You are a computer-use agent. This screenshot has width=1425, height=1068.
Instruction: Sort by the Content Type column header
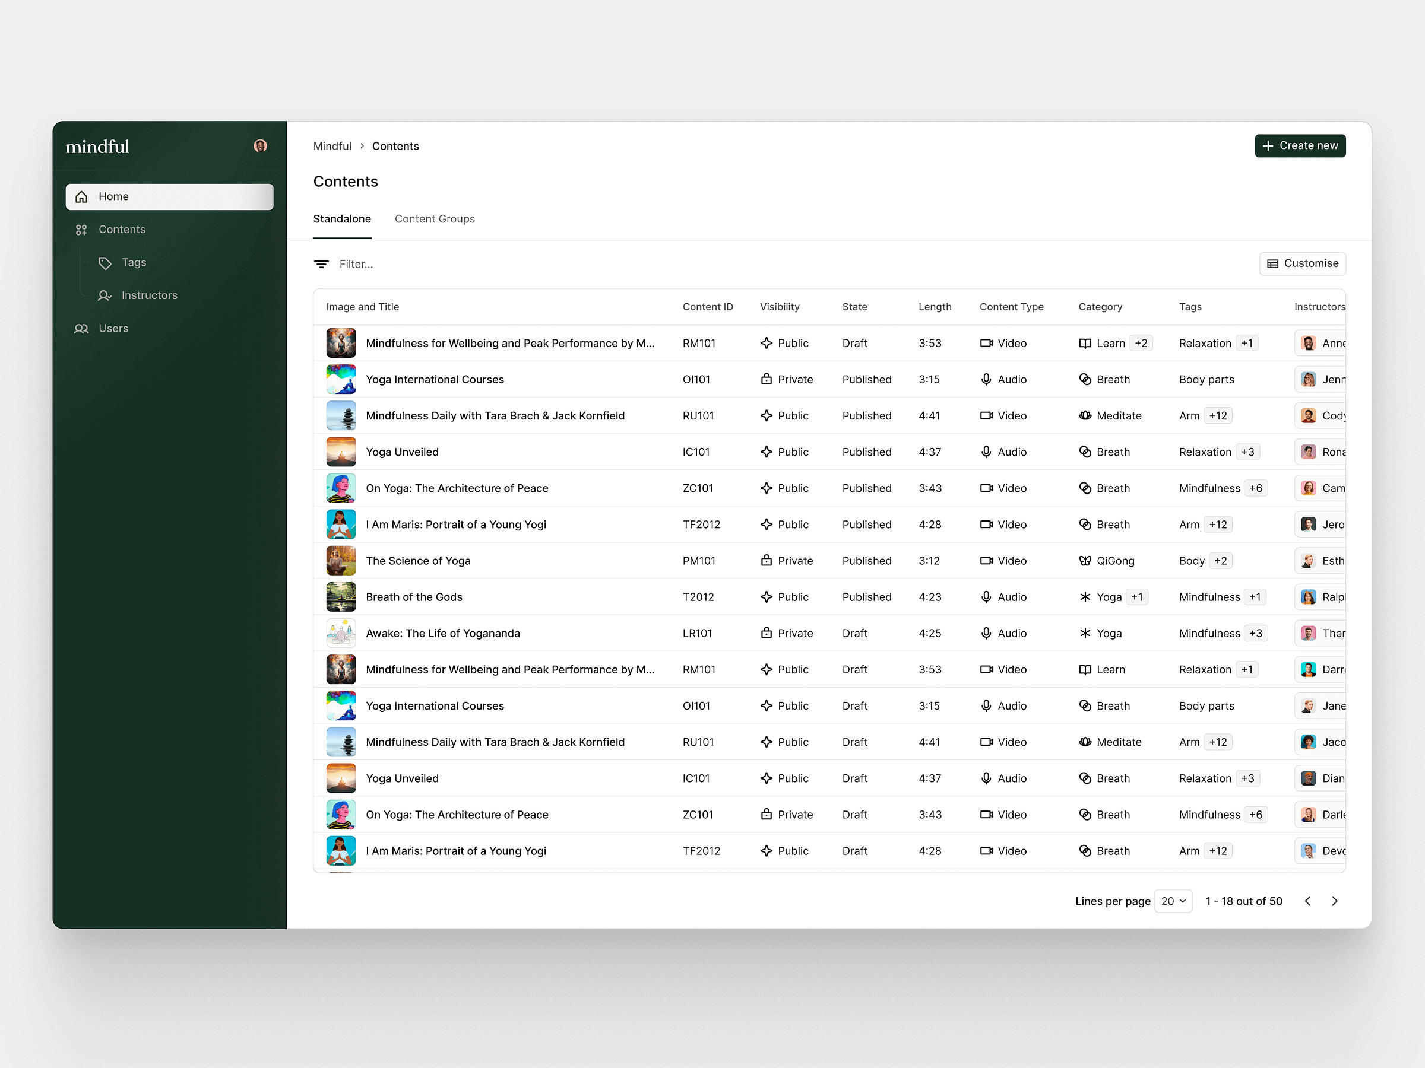tap(1011, 307)
